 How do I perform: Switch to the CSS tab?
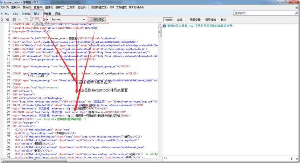(x=16, y=14)
